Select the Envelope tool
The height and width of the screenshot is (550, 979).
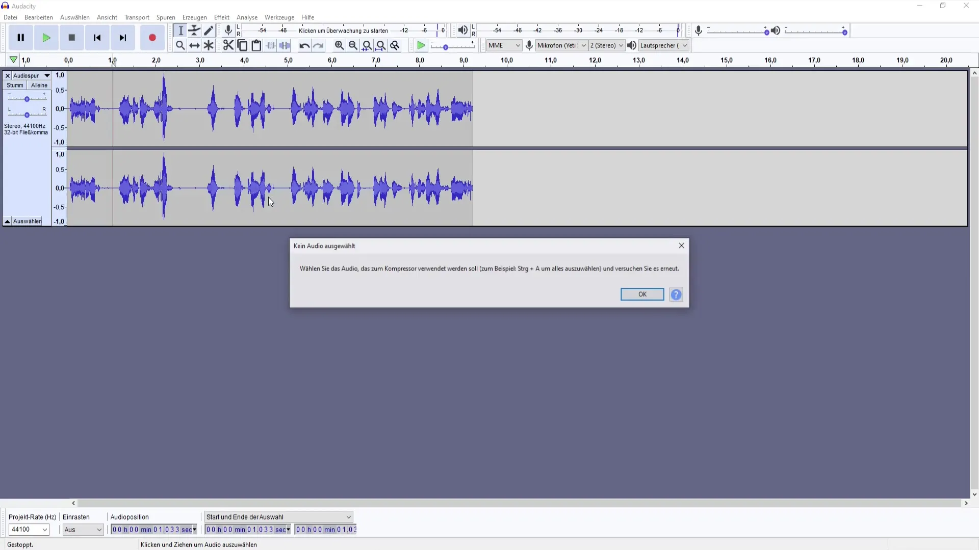click(194, 31)
